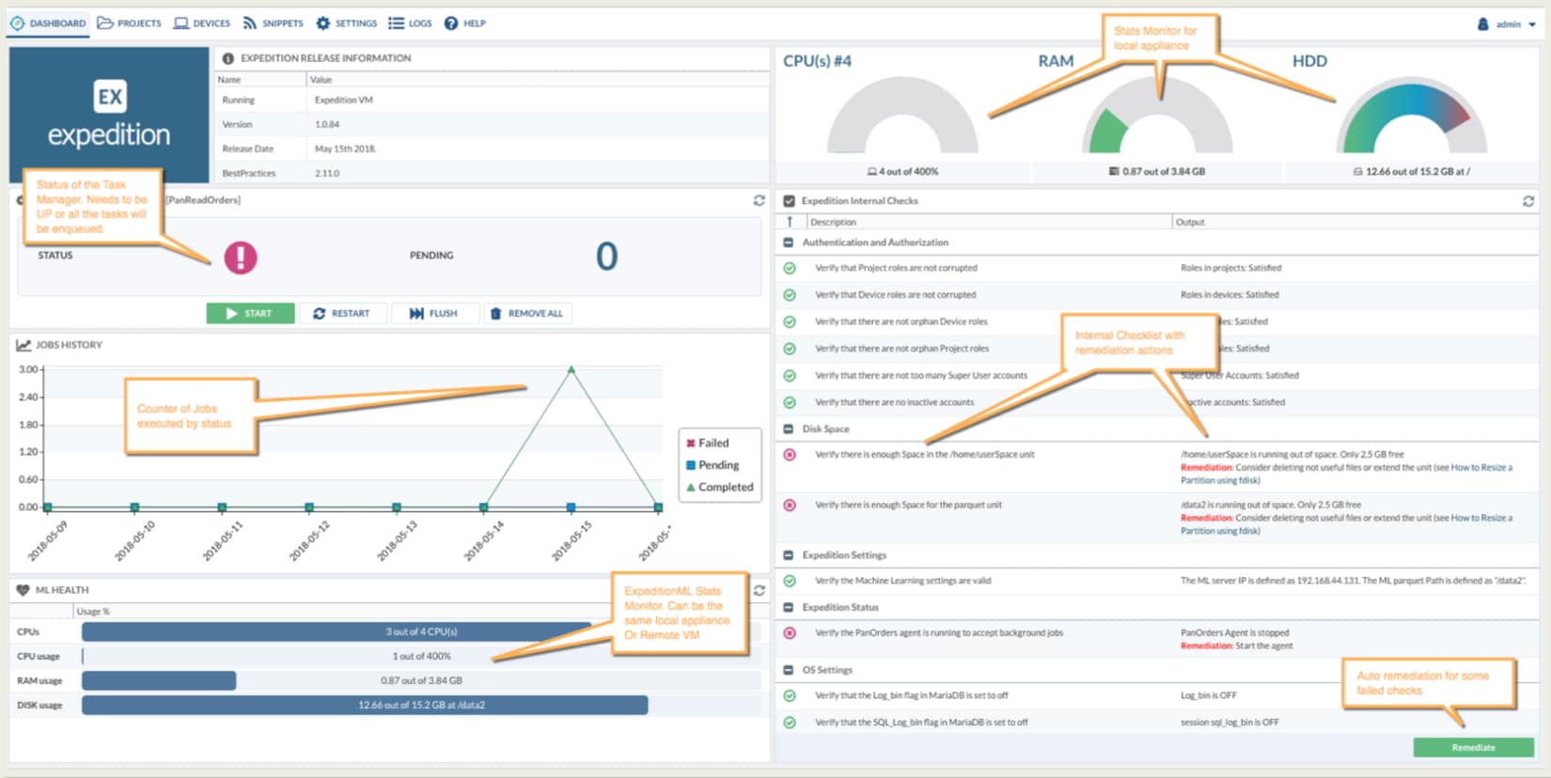
Task: Click the check icon for Super User accounts
Action: tap(790, 376)
